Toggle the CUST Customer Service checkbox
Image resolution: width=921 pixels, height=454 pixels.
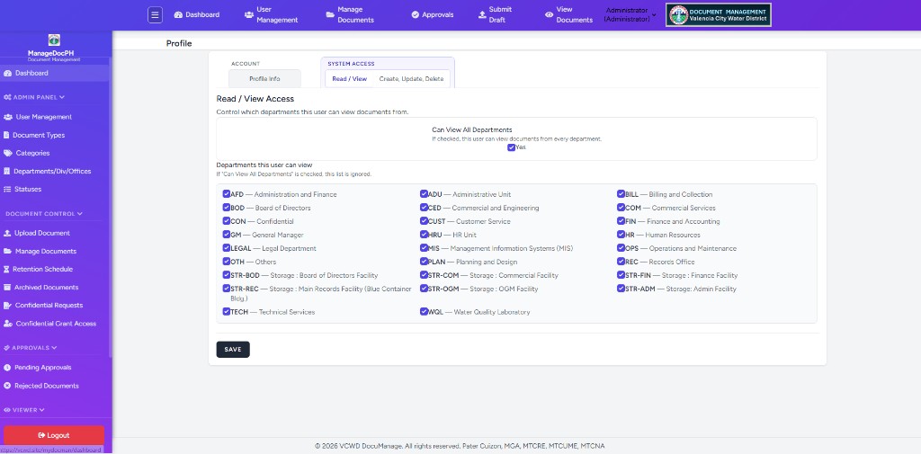(x=424, y=221)
